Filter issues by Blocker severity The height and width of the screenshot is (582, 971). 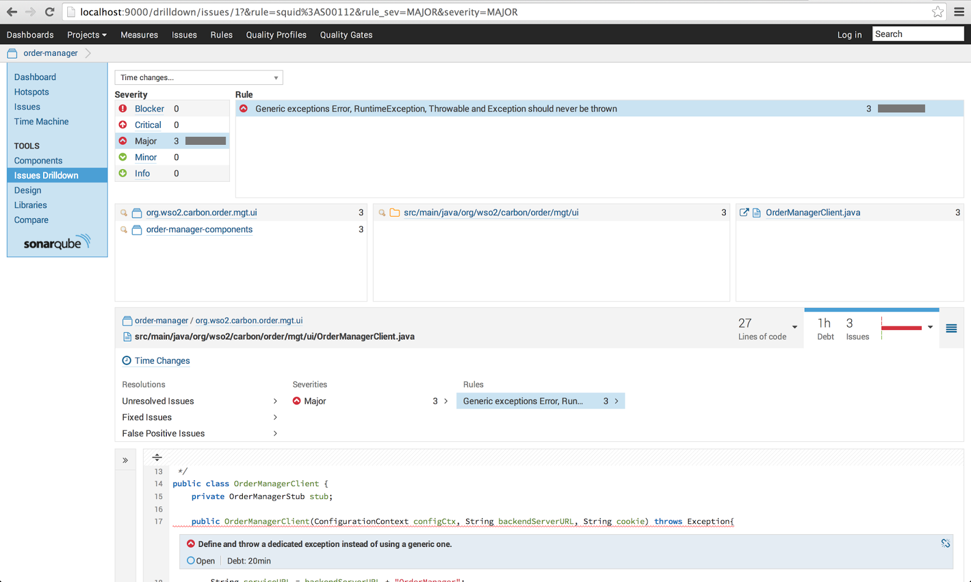tap(149, 109)
